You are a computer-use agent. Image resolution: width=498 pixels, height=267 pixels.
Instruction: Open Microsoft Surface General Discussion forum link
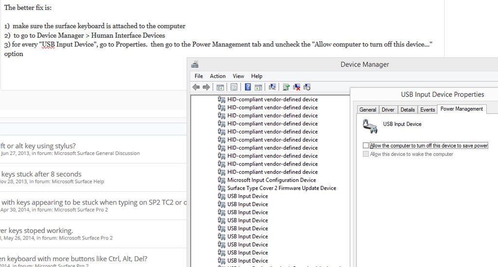(97, 153)
